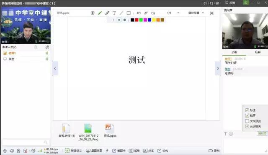Pick the black color swatch
Screen dimensions: 268x155
point(132,20)
